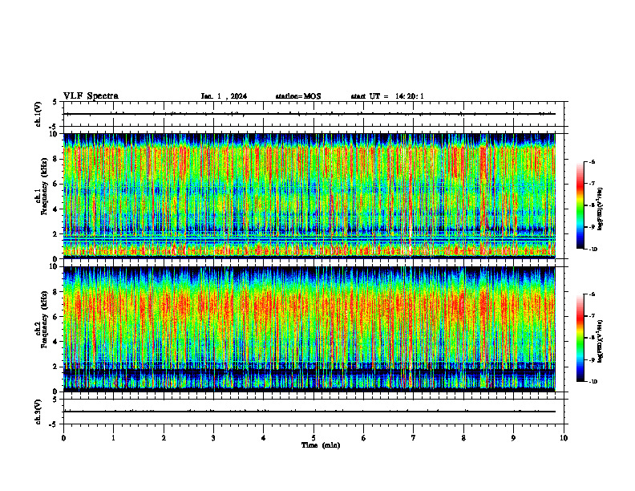Click the ch.2 frequency tick "2"
The height and width of the screenshot is (491, 635).
point(55,367)
